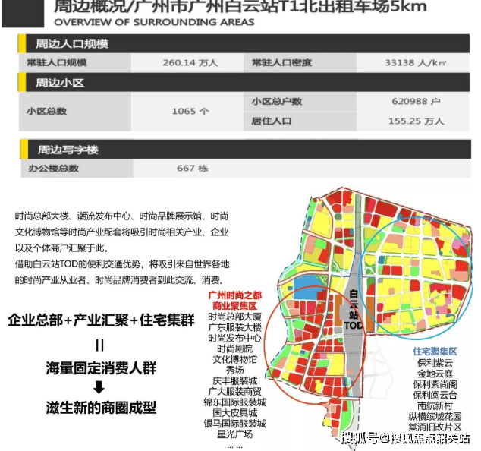This screenshot has height=451, width=481.
Task: Click the '白云站 TOD' label on the map
Action: pyautogui.click(x=353, y=310)
